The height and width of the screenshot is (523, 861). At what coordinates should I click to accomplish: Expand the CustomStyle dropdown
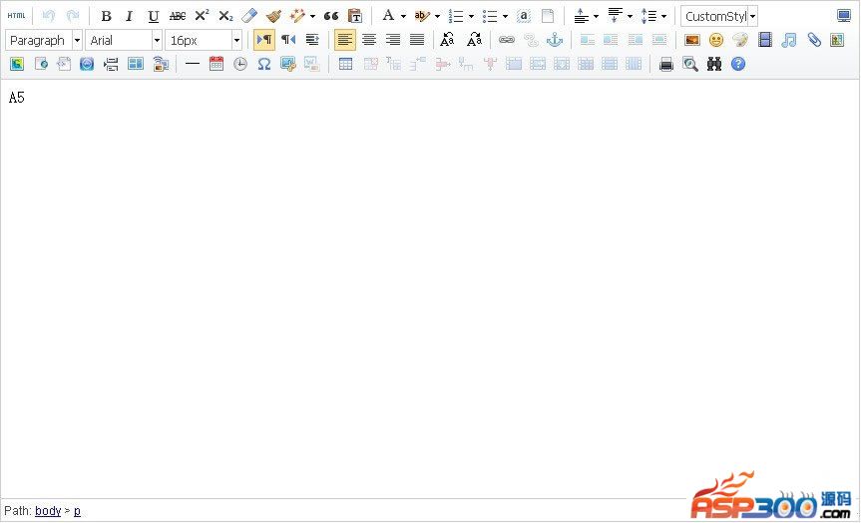click(752, 16)
